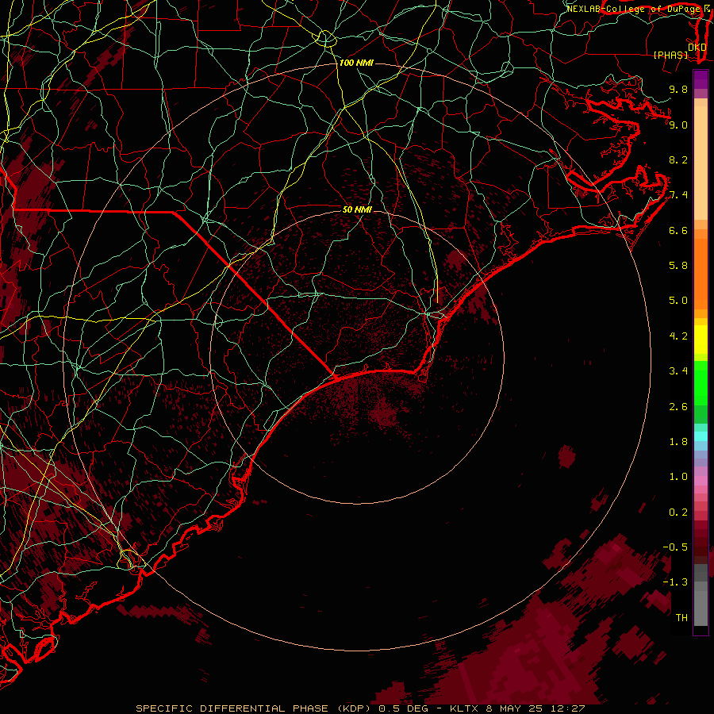Click the 8.2 scale value

pyautogui.click(x=678, y=159)
